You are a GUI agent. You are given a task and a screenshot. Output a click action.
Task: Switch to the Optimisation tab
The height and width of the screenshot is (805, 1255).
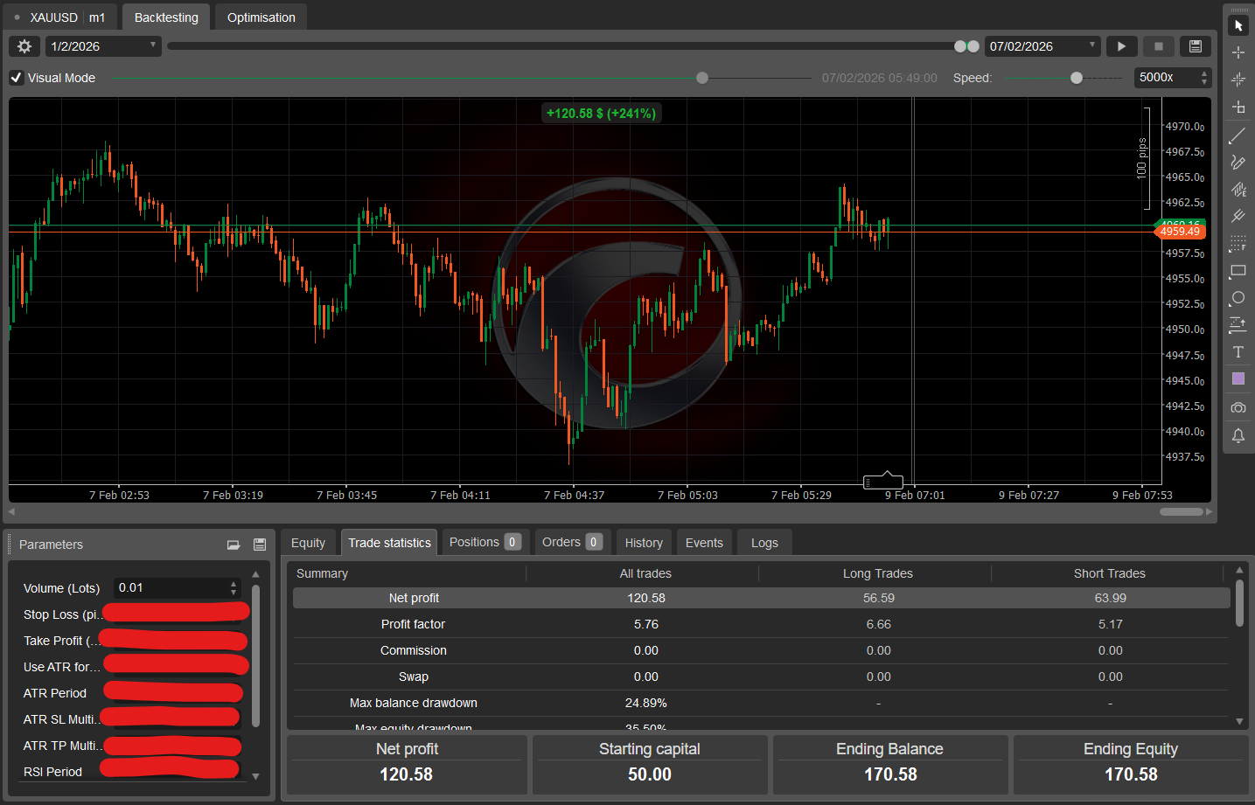(260, 17)
